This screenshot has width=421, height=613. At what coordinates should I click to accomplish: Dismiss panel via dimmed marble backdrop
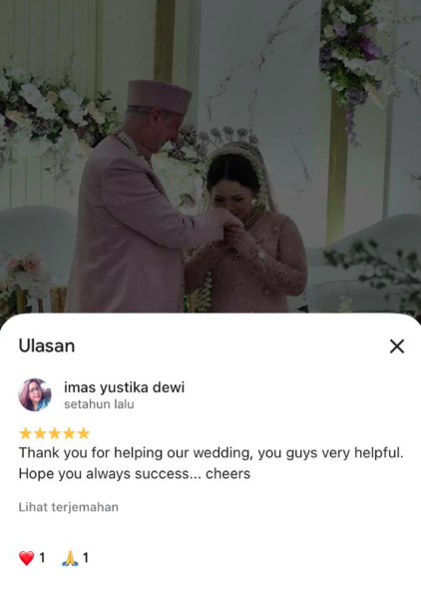point(265,78)
